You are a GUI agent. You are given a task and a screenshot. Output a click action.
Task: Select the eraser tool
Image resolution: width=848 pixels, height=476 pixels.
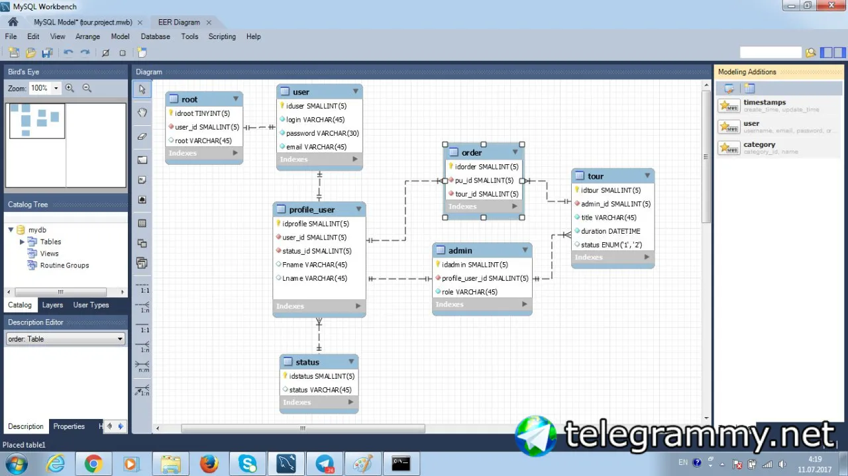coord(142,136)
